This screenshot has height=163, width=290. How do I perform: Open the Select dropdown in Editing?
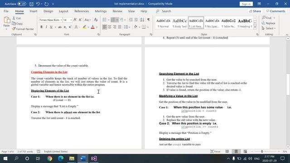point(269,28)
